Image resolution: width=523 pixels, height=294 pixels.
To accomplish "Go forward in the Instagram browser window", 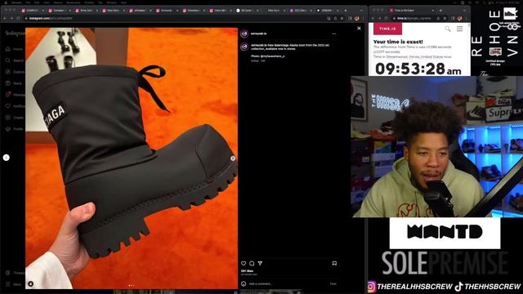I will coord(11,18).
